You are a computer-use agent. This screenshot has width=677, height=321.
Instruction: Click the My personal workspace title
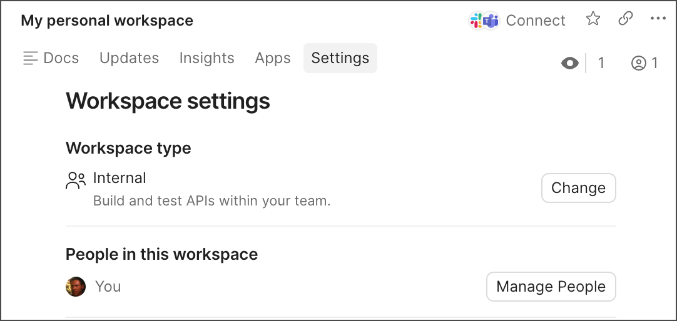[x=107, y=21]
